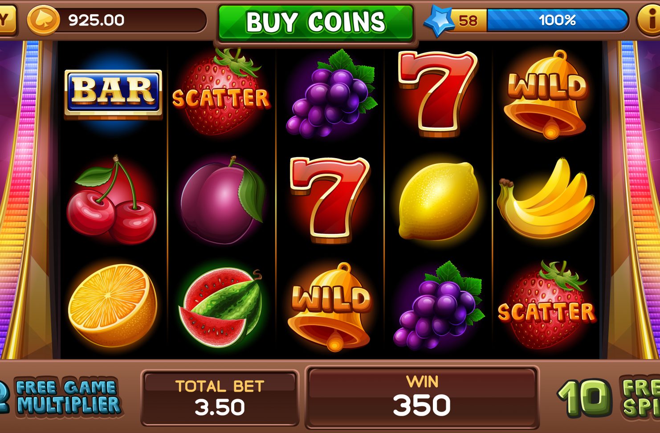Open the info button at top right
The height and width of the screenshot is (433, 660).
649,20
